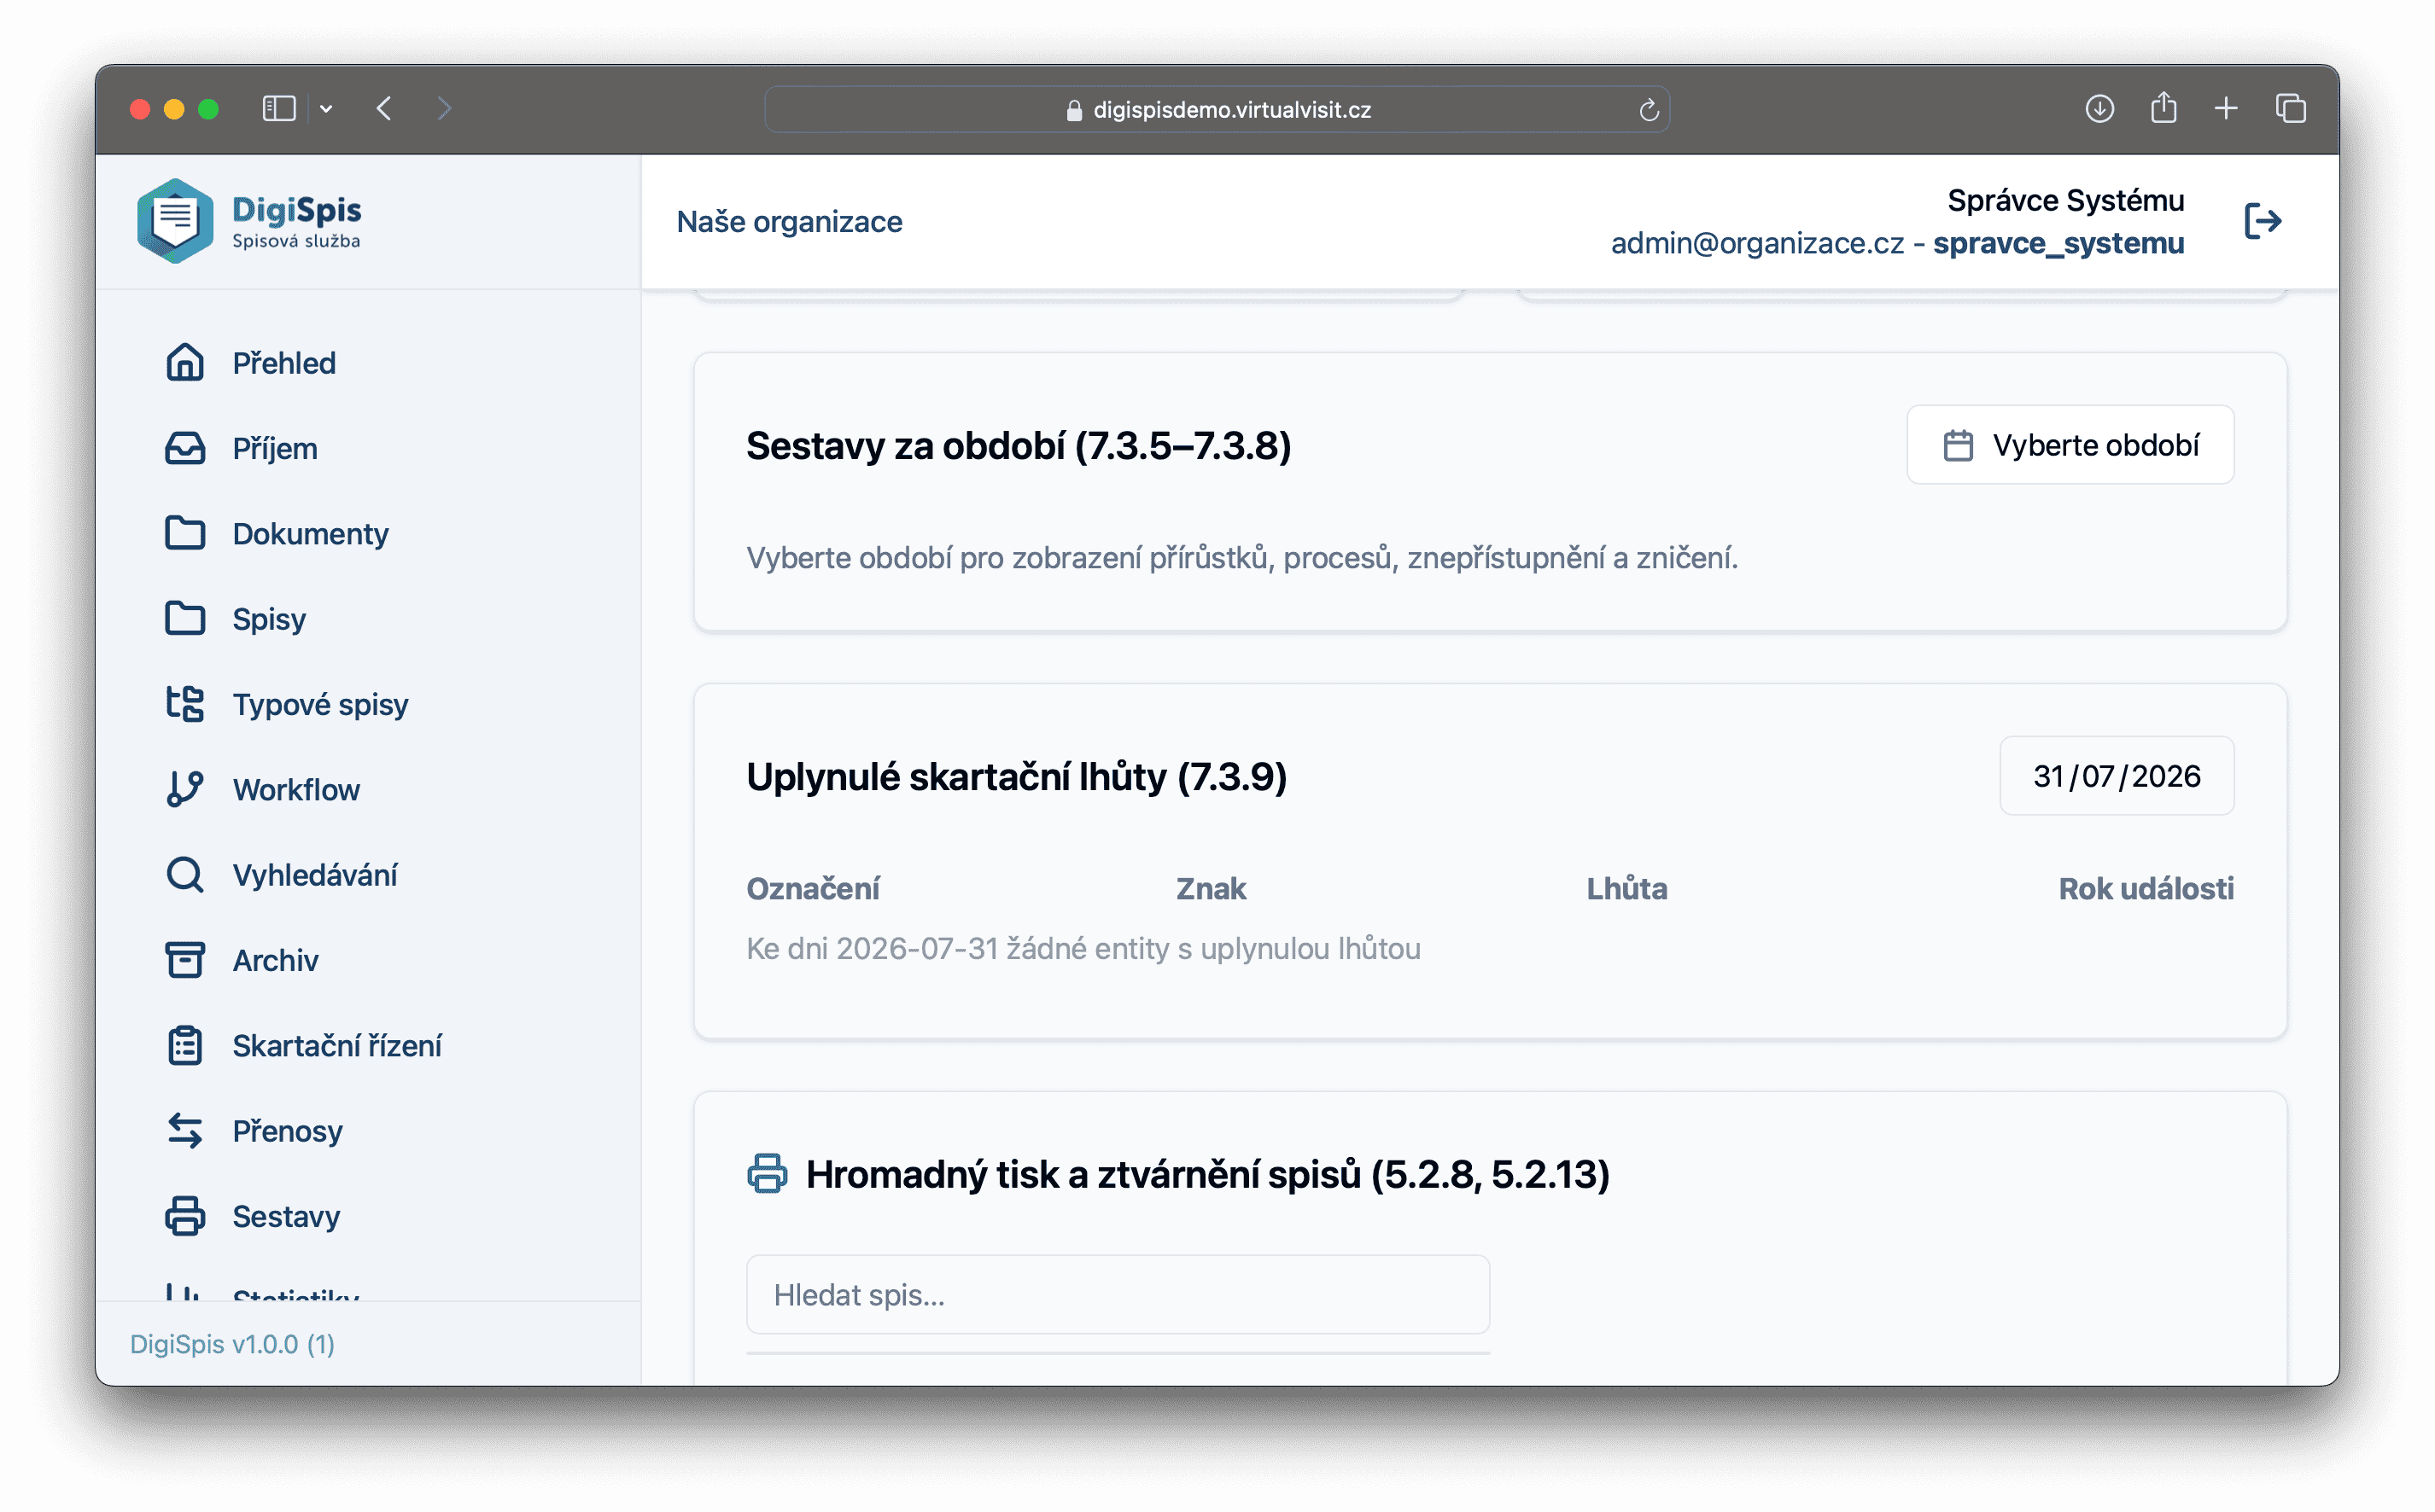Click the printer icon beside Hromadný tisk heading
The height and width of the screenshot is (1512, 2435).
[768, 1174]
